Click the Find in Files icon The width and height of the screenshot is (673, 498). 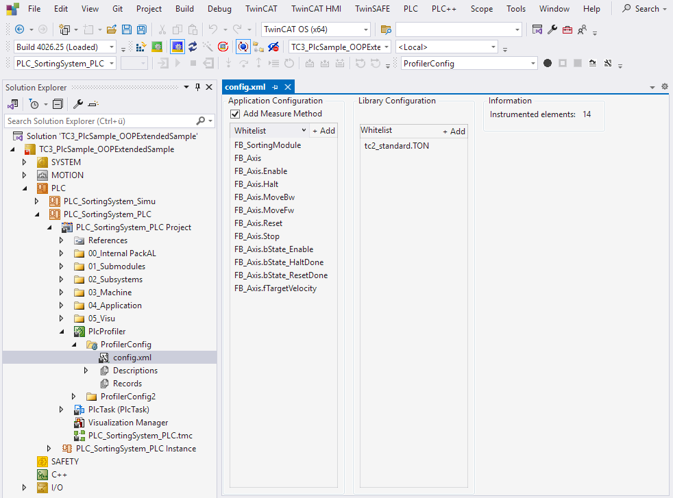386,29
